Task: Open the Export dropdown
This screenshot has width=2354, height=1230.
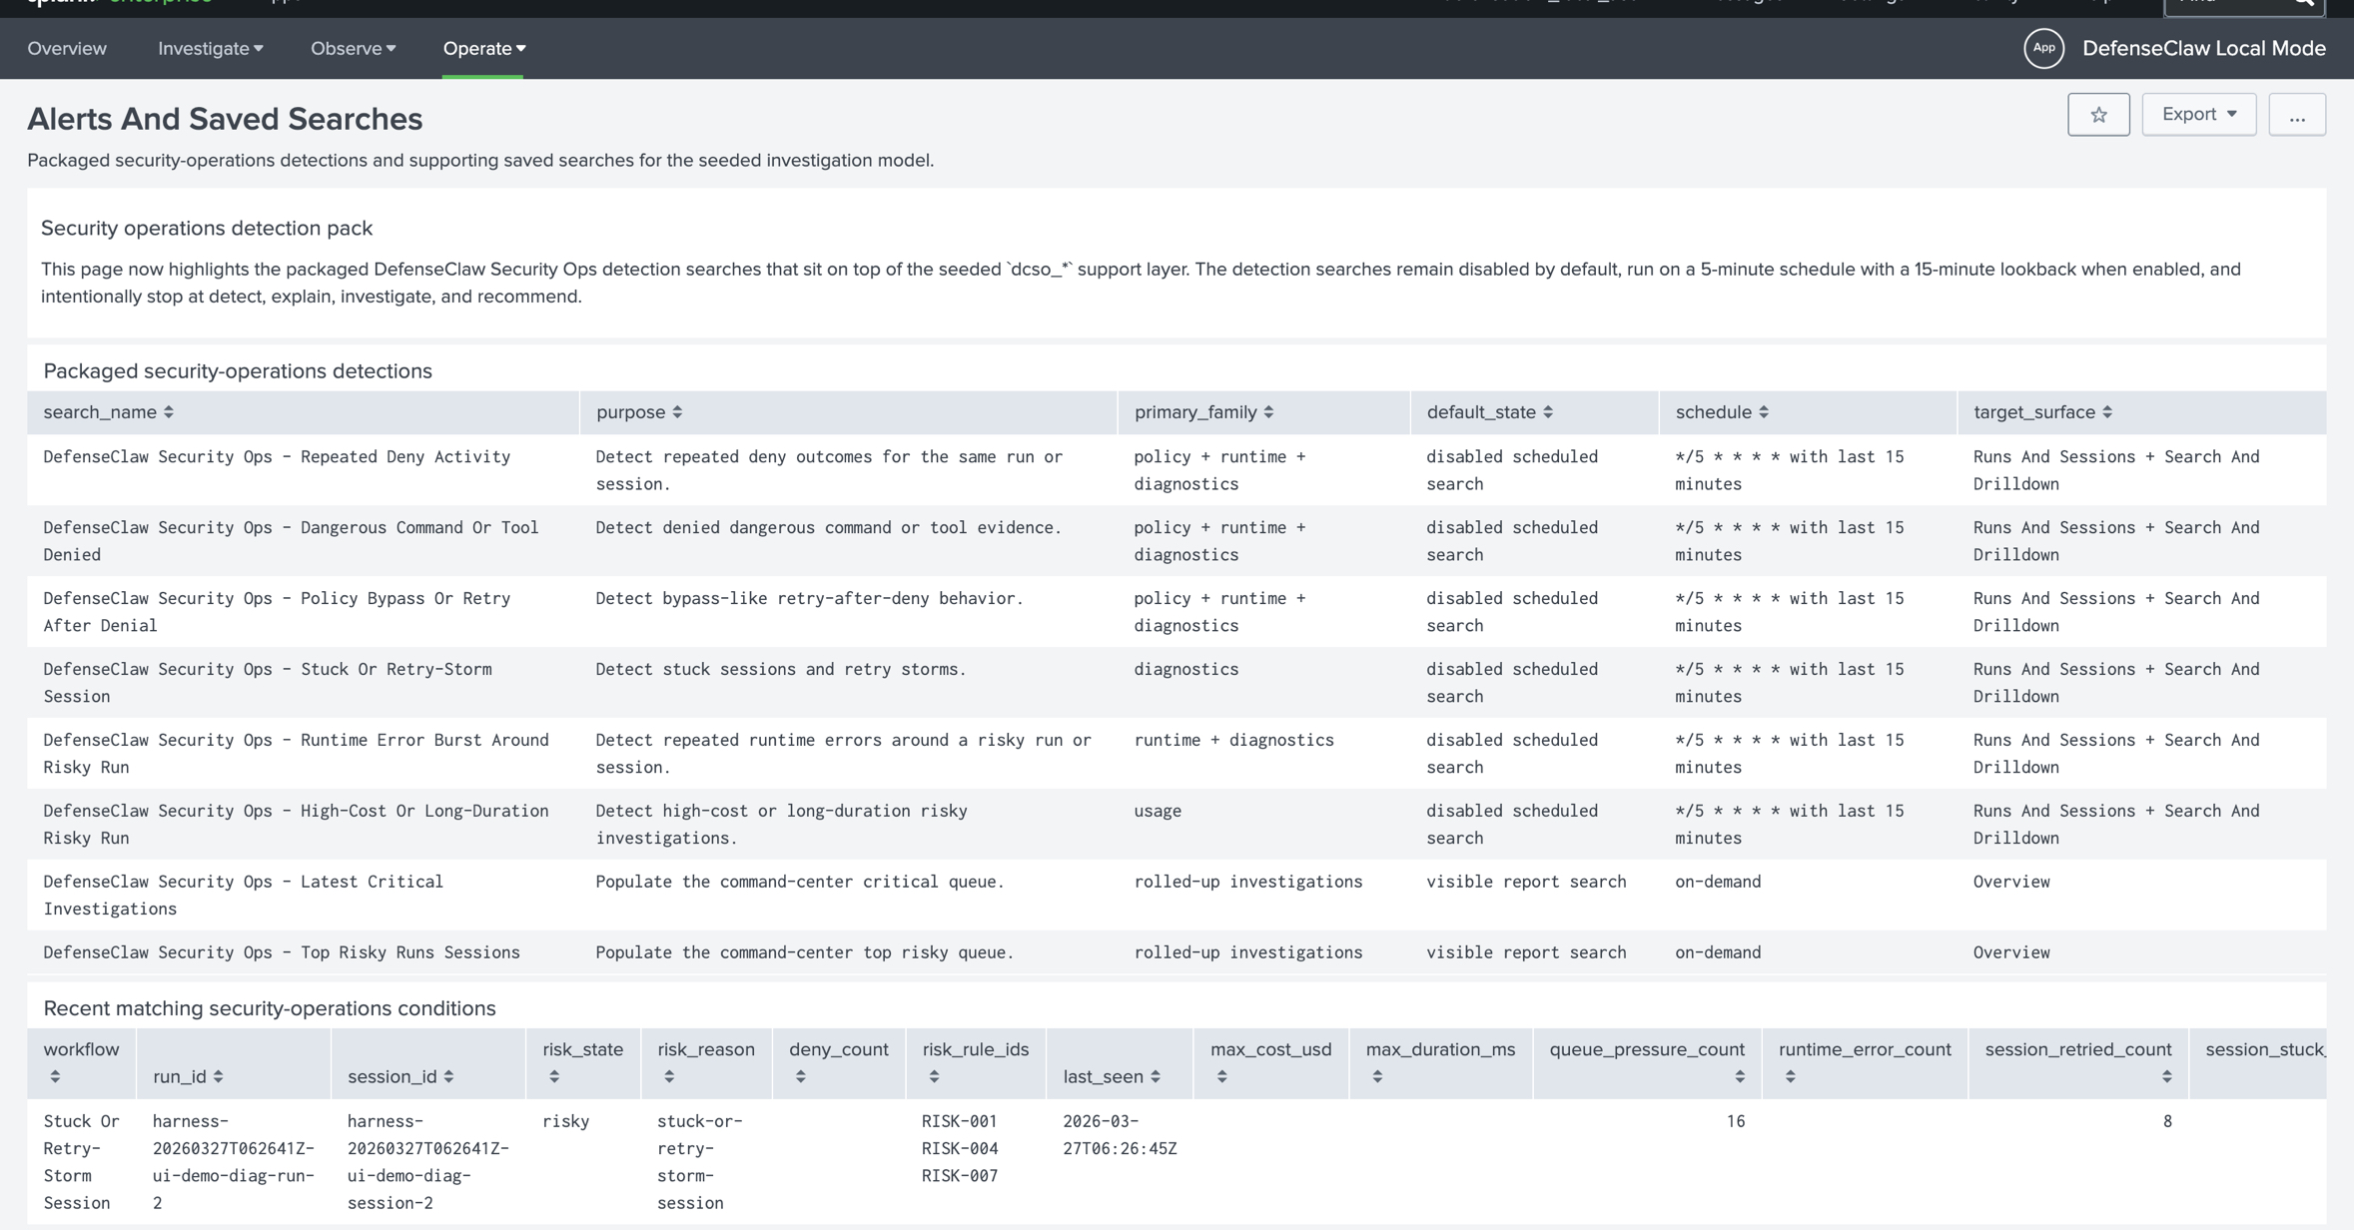Action: (x=2198, y=115)
